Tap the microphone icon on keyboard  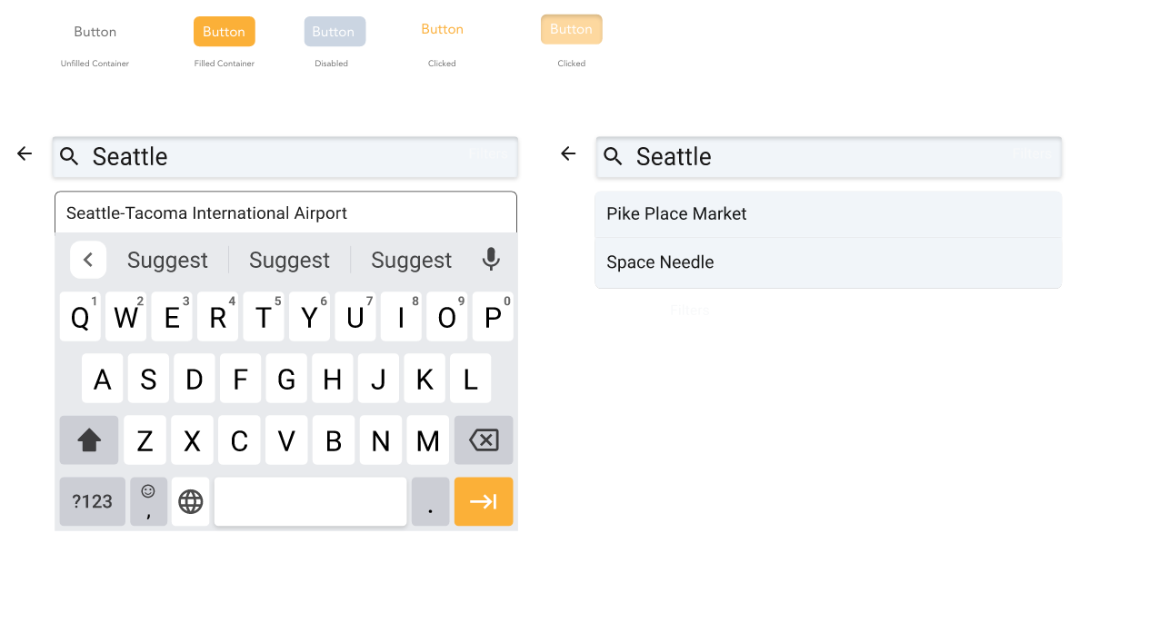(491, 260)
